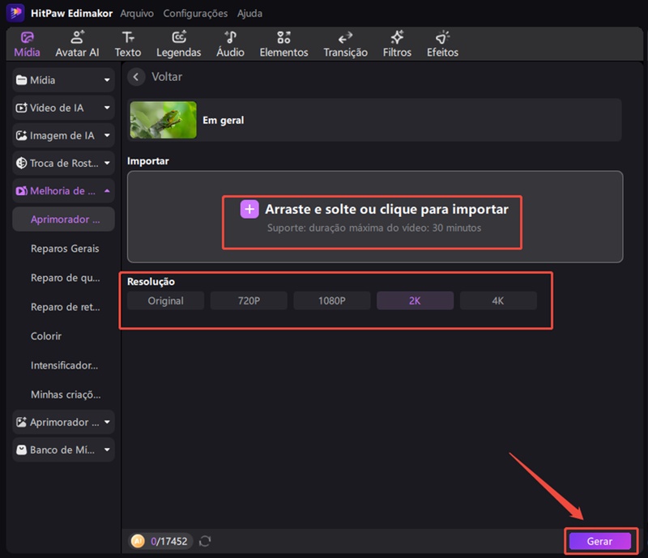This screenshot has width=648, height=558.
Task: Select 4K resolution
Action: click(x=498, y=300)
